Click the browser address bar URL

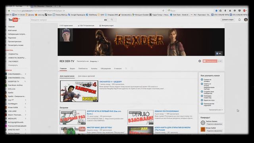[x=38, y=11]
